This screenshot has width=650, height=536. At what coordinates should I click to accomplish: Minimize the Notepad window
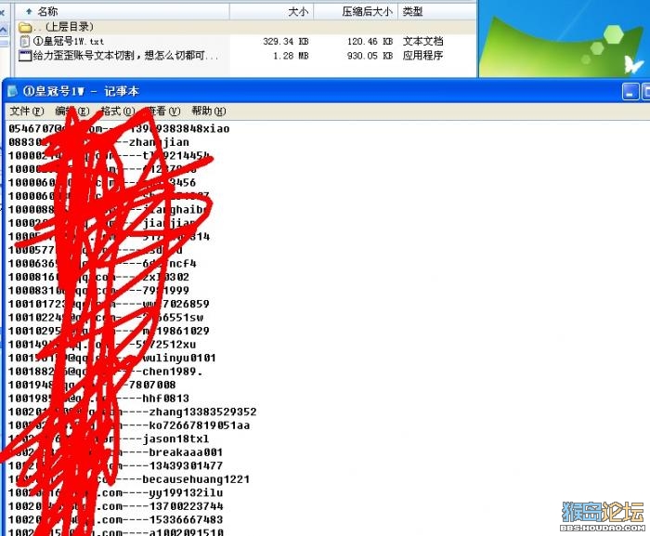click(630, 91)
